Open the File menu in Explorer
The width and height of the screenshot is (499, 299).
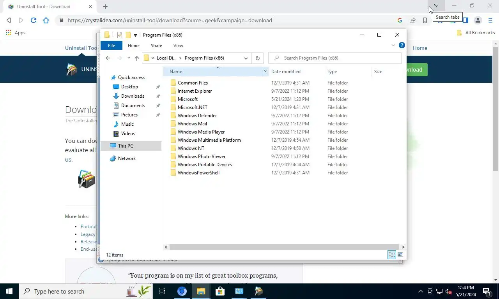[111, 46]
